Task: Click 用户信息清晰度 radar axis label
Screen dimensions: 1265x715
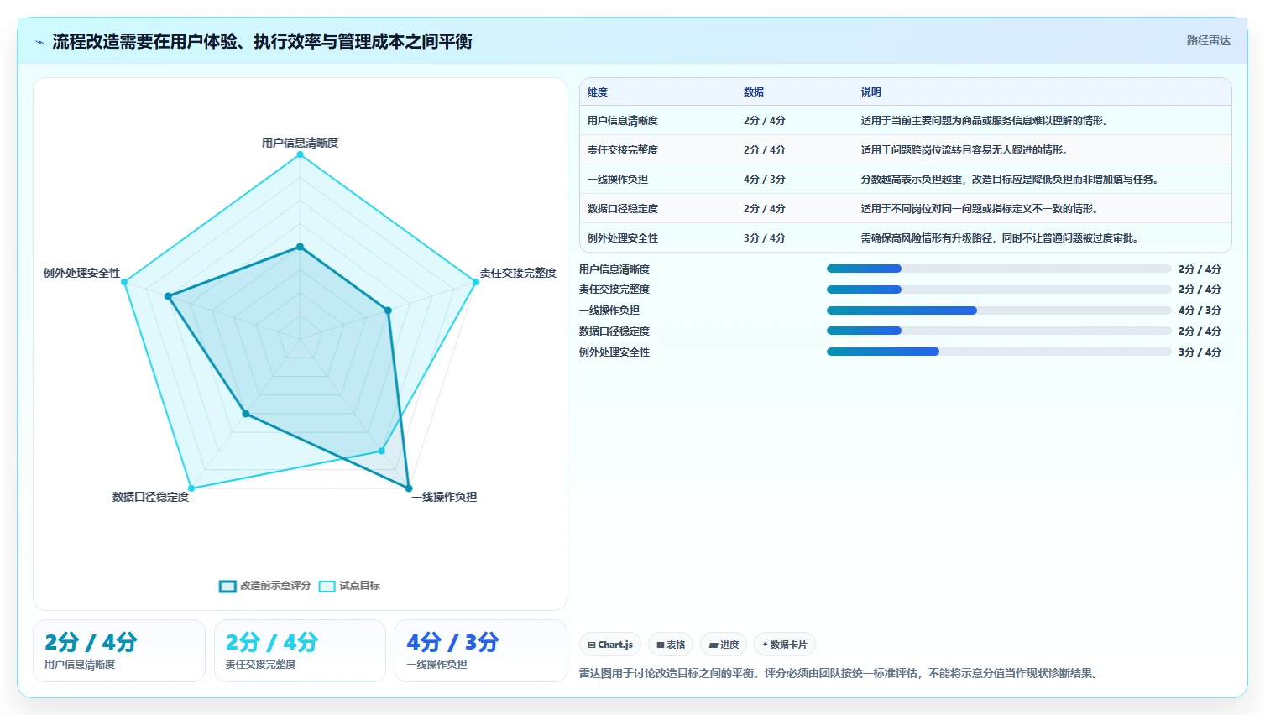Action: (x=300, y=143)
